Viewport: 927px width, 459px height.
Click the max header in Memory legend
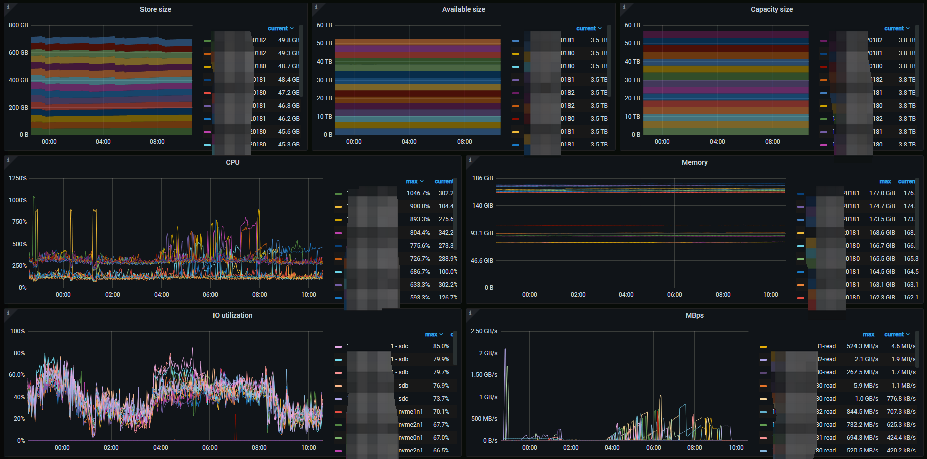click(x=885, y=182)
